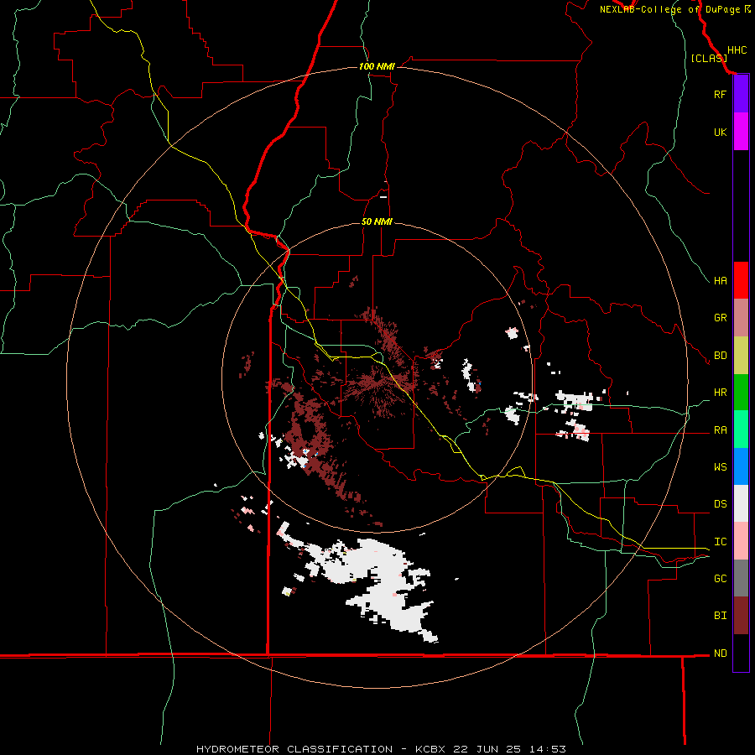Click the 50 NMI range ring label
755x755 pixels.
tap(377, 222)
